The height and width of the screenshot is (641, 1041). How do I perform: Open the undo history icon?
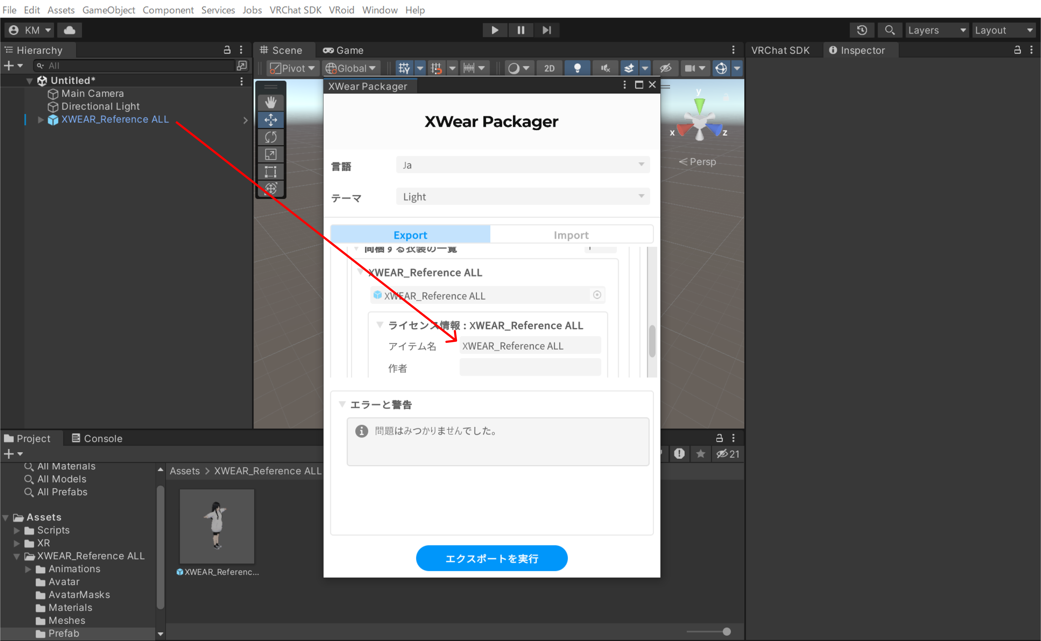(x=862, y=30)
